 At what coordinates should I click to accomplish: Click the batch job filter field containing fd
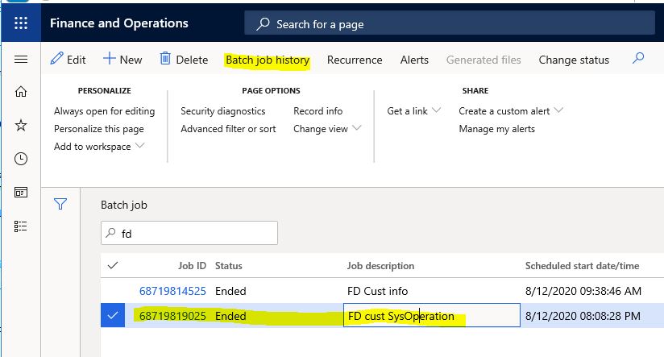(189, 233)
